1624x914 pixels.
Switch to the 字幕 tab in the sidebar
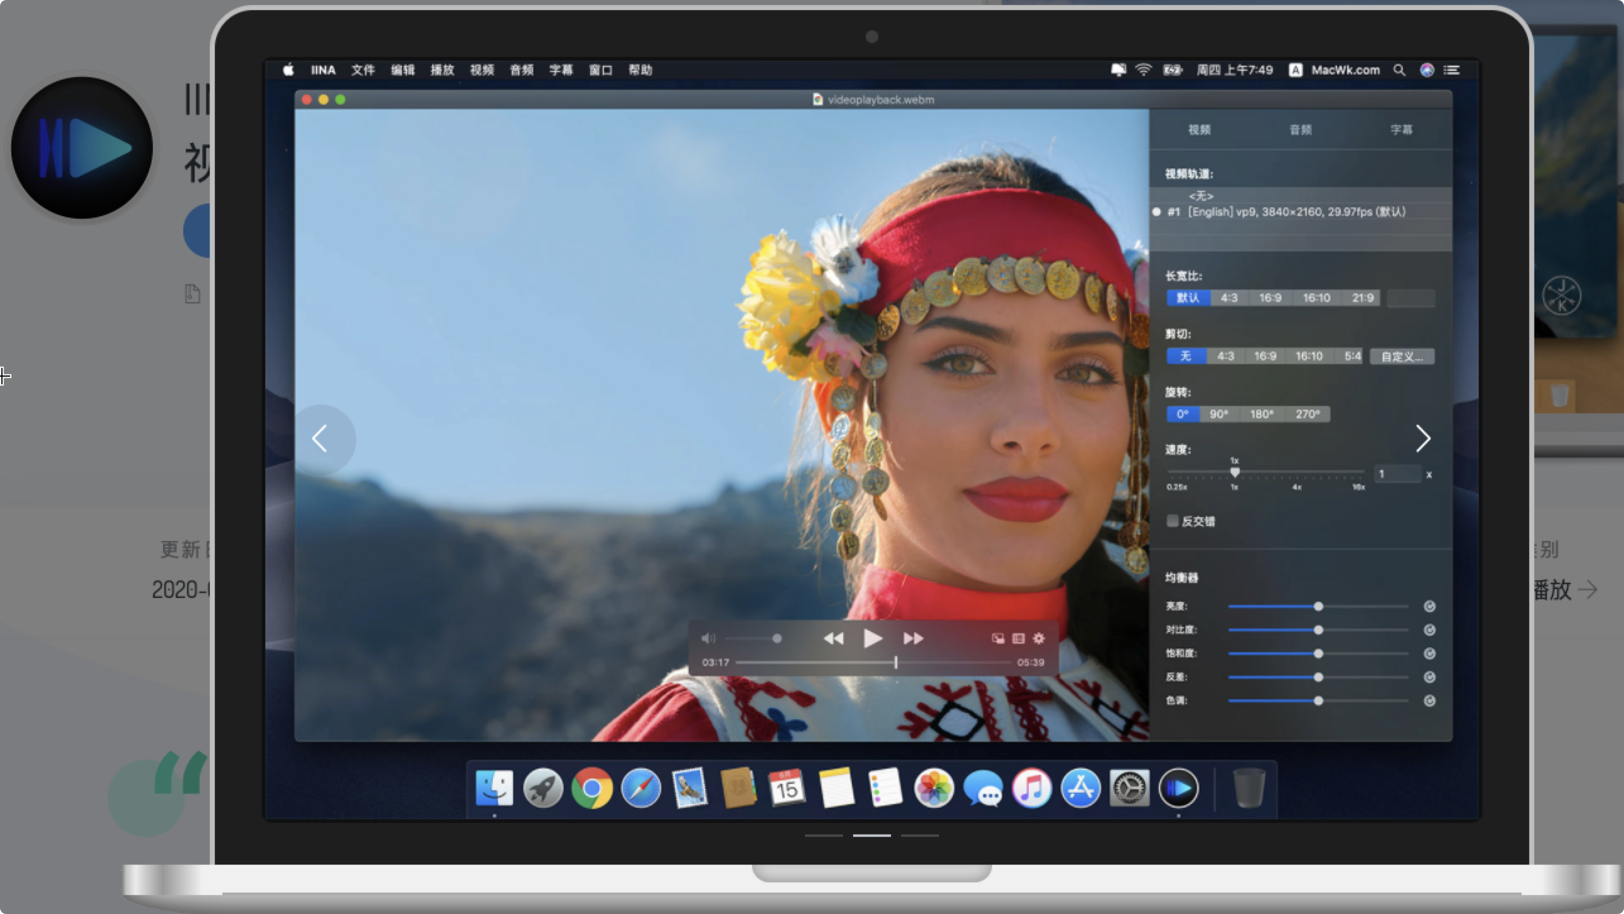1401,130
